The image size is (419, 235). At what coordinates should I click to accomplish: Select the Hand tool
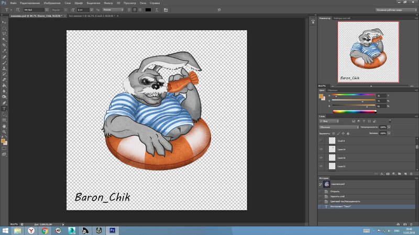point(5,126)
